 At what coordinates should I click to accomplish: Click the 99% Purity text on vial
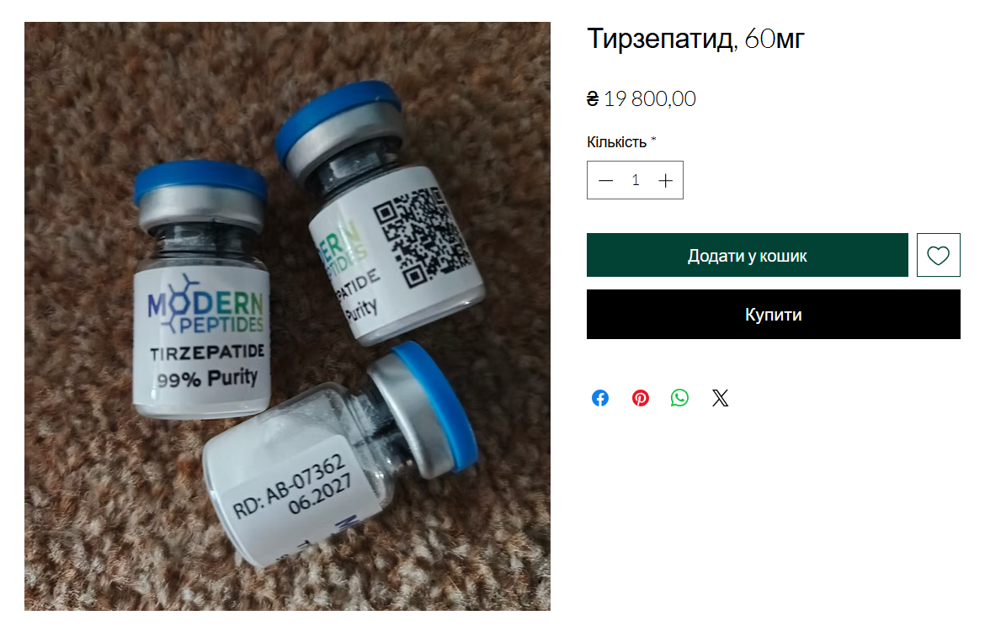[207, 379]
